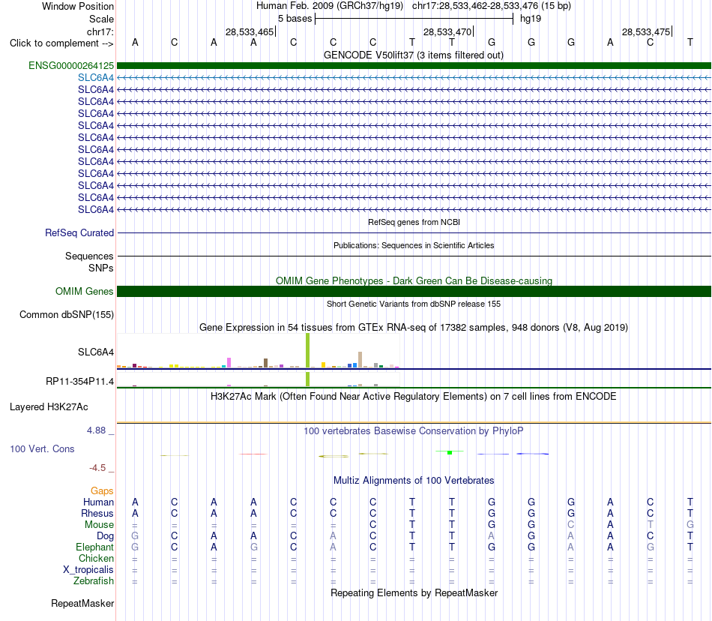Open the H3K27Ac Mark ENCODE track title
The height and width of the screenshot is (621, 712).
[413, 396]
